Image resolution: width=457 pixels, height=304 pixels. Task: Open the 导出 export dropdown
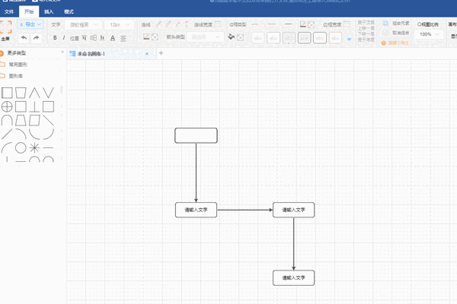click(31, 25)
